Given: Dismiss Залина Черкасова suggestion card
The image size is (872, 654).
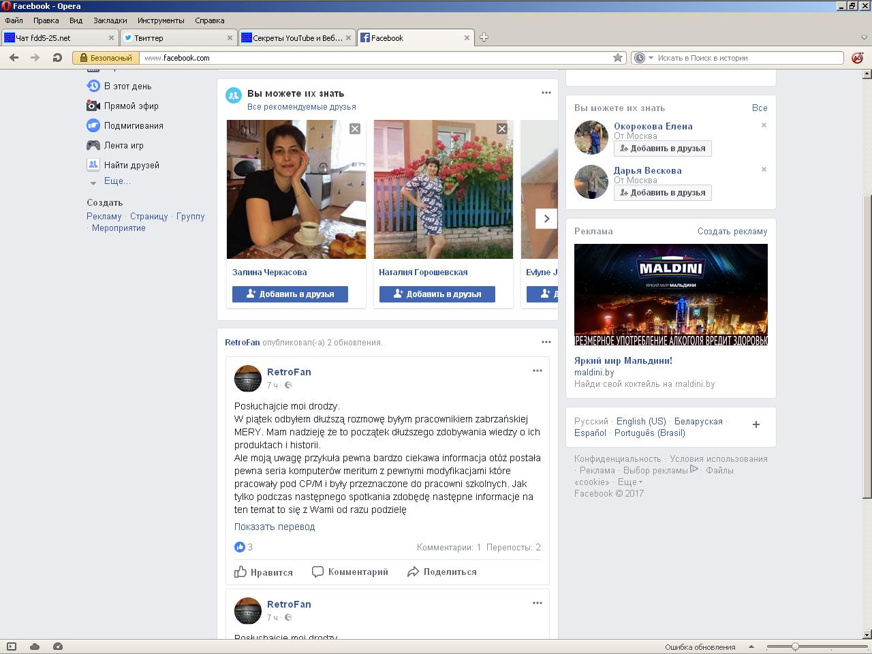Looking at the screenshot, I should coord(355,129).
